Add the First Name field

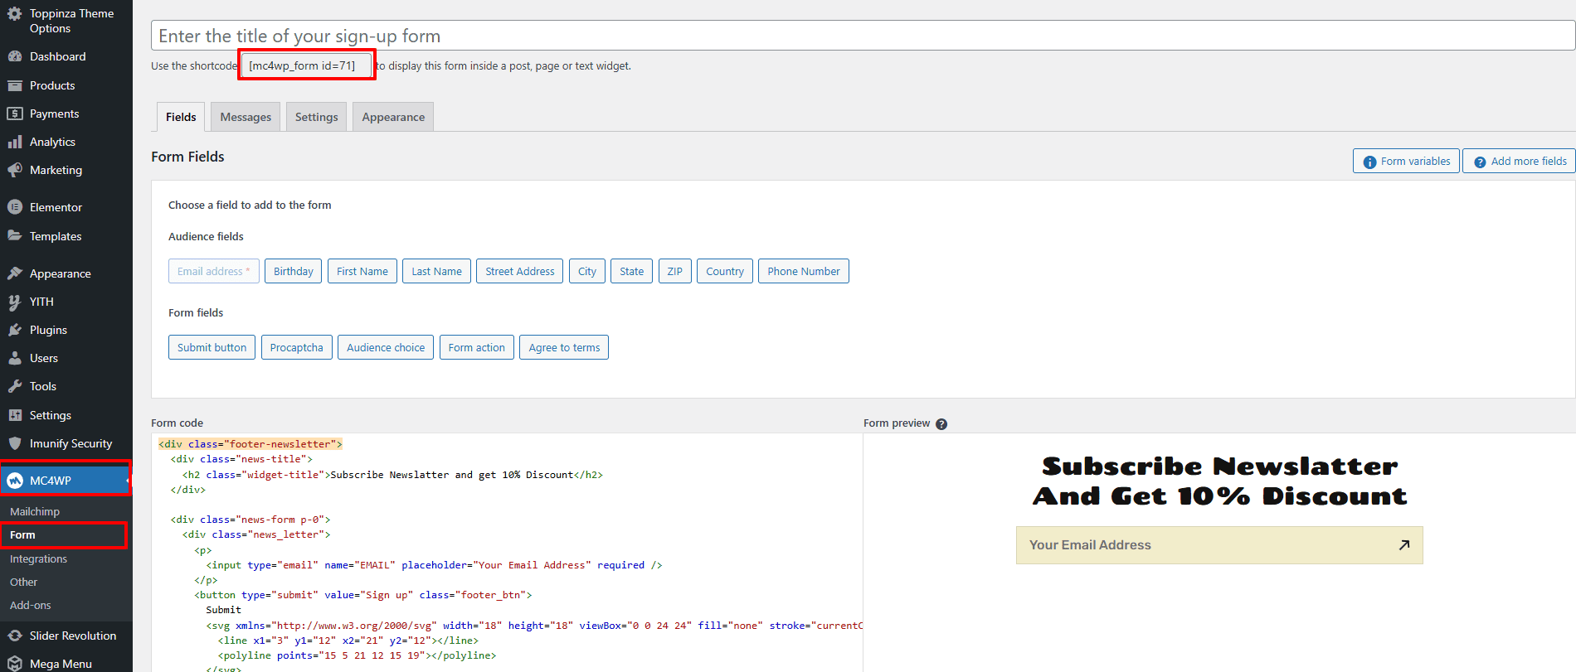pyautogui.click(x=362, y=271)
